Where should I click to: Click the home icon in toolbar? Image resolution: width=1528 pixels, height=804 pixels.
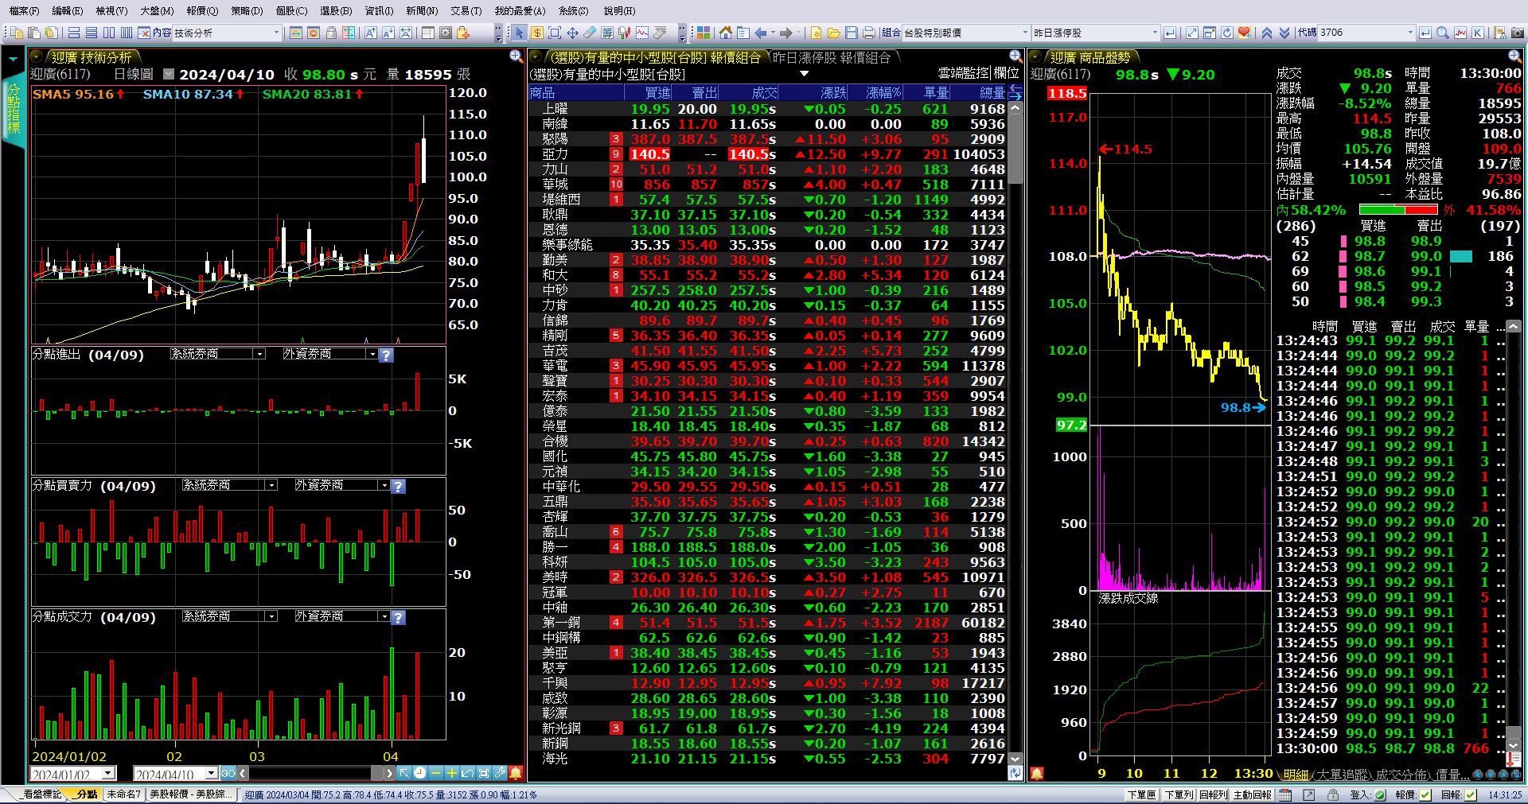(725, 33)
